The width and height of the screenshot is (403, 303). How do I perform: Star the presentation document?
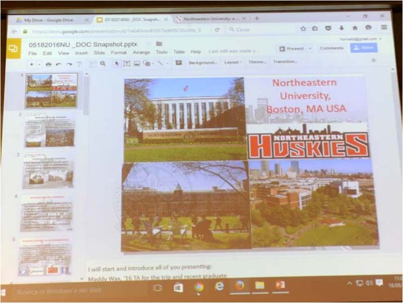coord(148,44)
